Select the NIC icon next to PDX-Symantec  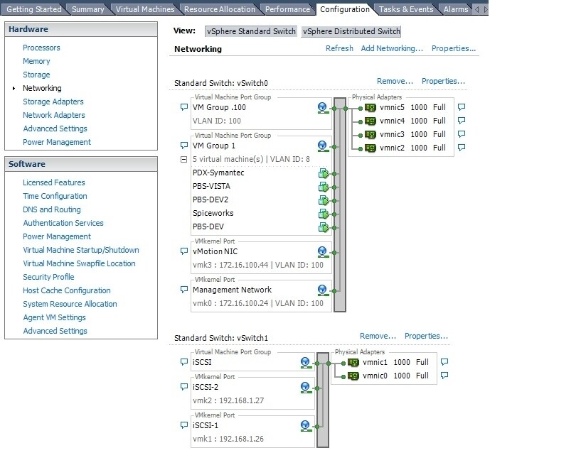[325, 173]
